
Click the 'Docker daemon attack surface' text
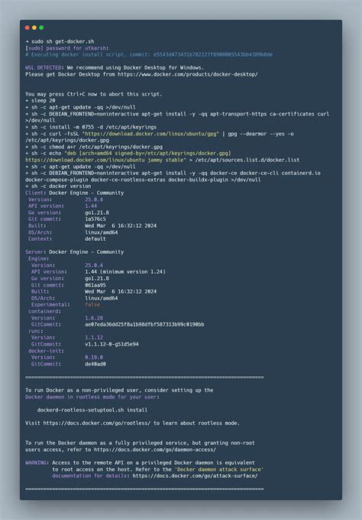[218, 470]
